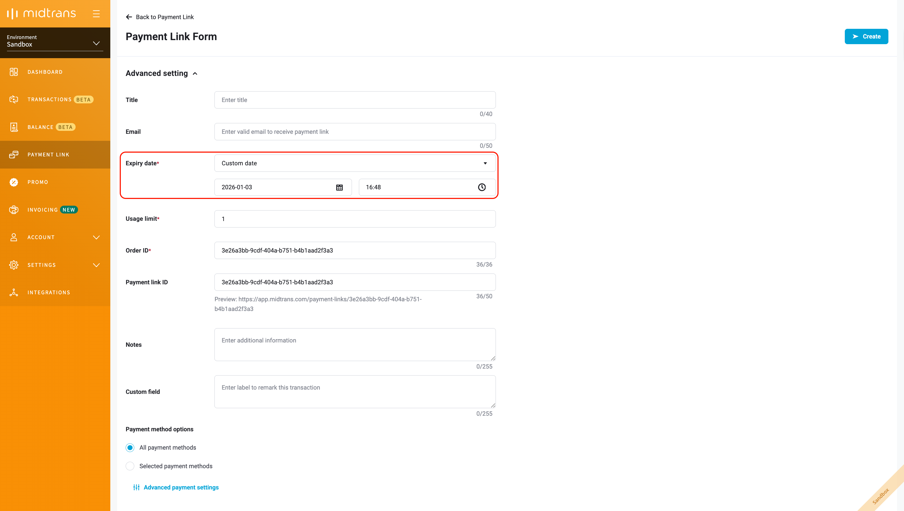Click the back arrow icon
The width and height of the screenshot is (904, 511).
(129, 17)
